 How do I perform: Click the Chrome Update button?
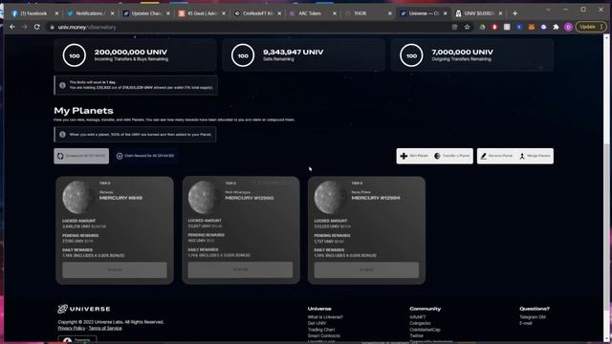point(591,27)
